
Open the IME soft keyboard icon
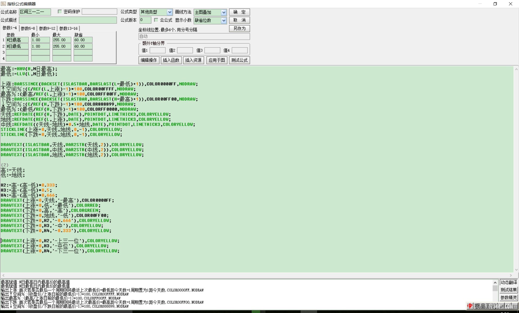tap(514, 306)
